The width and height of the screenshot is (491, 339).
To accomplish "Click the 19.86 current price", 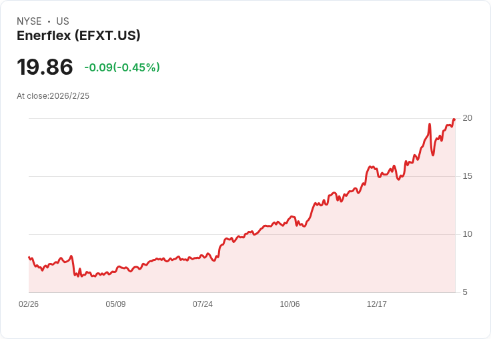I will [x=45, y=67].
